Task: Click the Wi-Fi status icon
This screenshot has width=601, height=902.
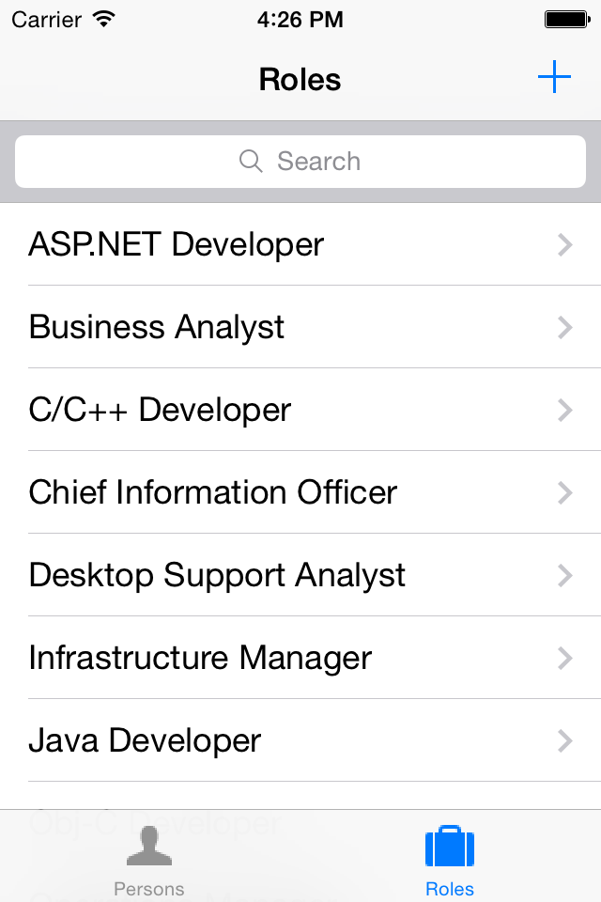Action: pyautogui.click(x=104, y=20)
